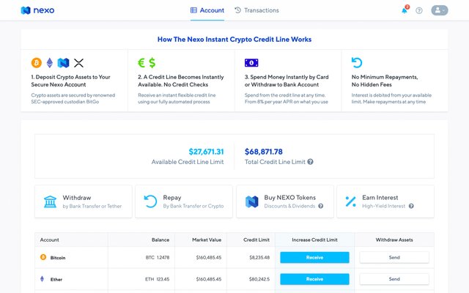This screenshot has height=293, width=469.
Task: Open the help question mark icon in header
Action: point(419,10)
